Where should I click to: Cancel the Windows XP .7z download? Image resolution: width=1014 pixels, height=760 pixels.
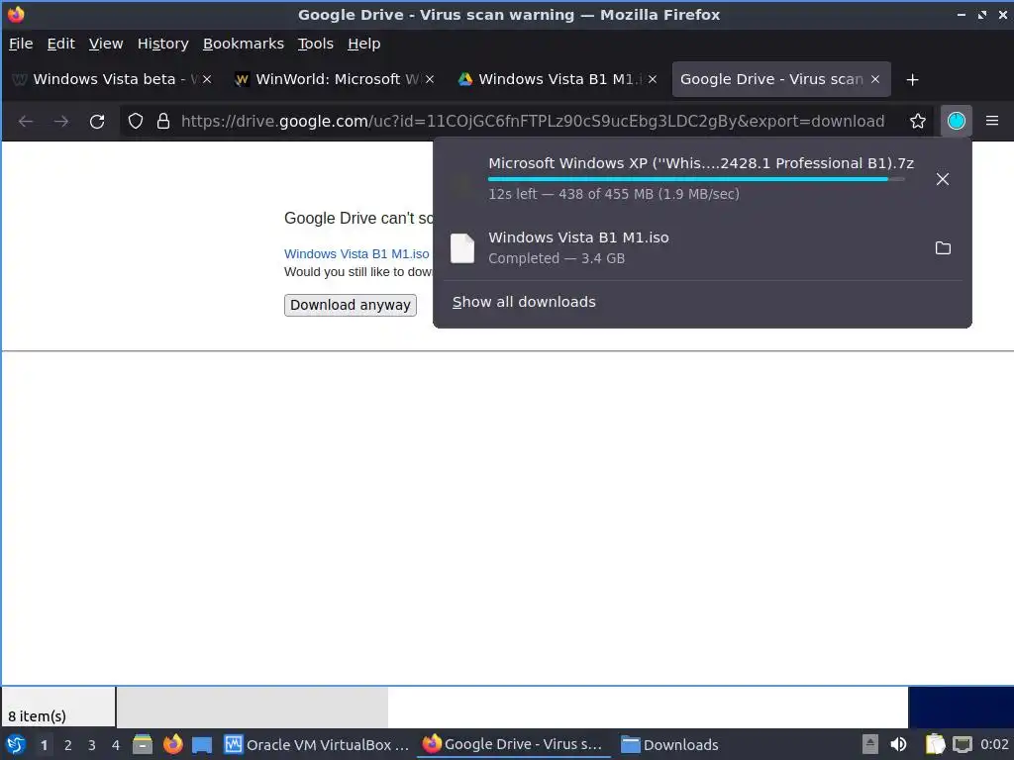tap(943, 179)
